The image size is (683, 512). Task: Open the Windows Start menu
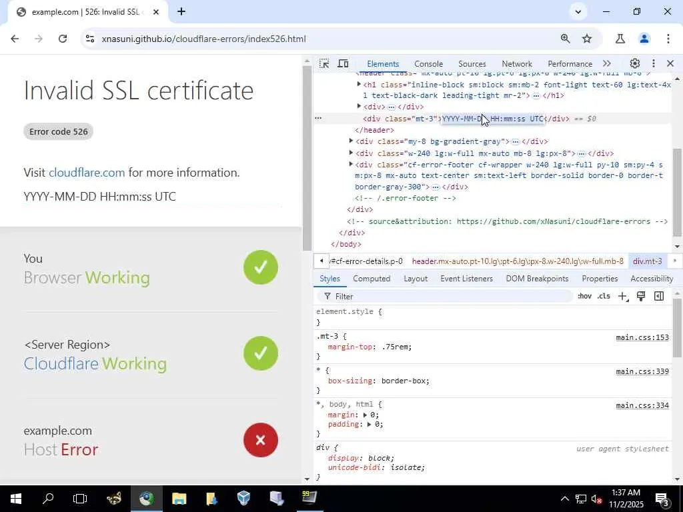(x=16, y=499)
